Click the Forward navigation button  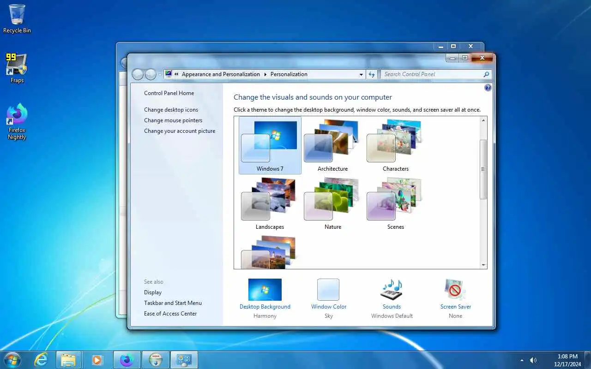pos(151,74)
